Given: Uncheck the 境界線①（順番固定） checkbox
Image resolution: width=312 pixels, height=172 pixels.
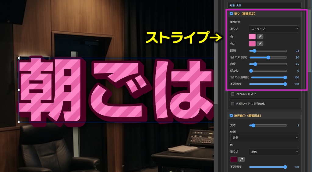Looking at the screenshot, I should 231,116.
